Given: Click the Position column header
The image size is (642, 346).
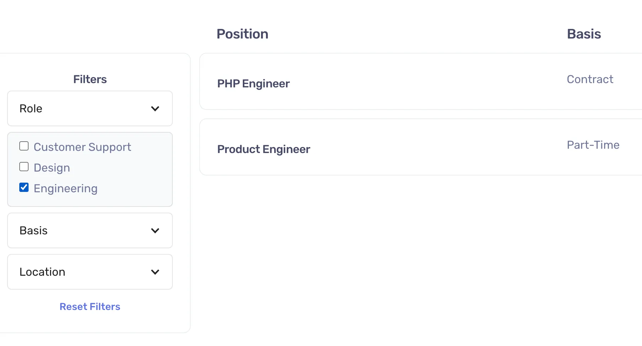Looking at the screenshot, I should coord(242,34).
